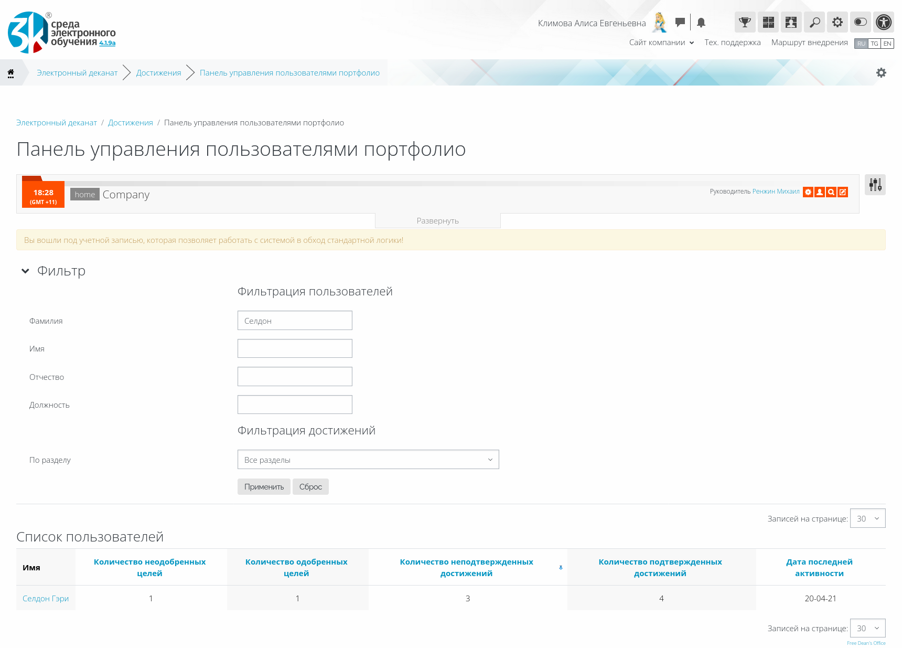Click the Фамилия input field
Screen dimensions: 902x648
(x=295, y=321)
